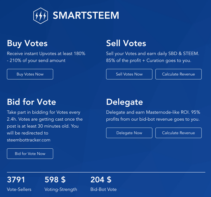Click the 3791 Vote-Sellers number
The height and width of the screenshot is (197, 211).
(x=16, y=180)
